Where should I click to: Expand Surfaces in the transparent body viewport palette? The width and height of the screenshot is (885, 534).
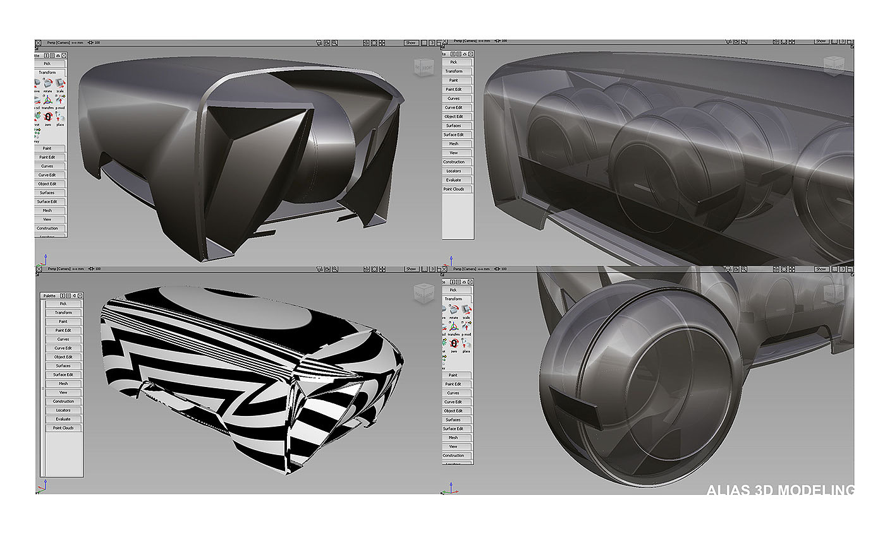tap(453, 126)
